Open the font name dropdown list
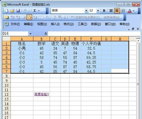 (86, 10)
